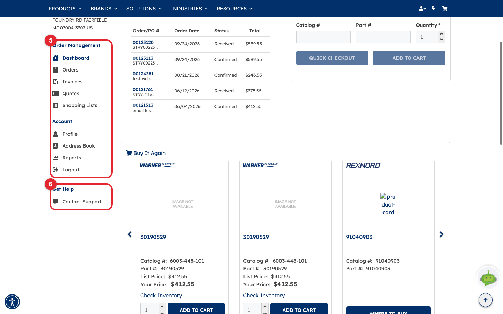Screen dimensions: 503x314
Task: Click the Reports chart icon
Action: tap(56, 158)
